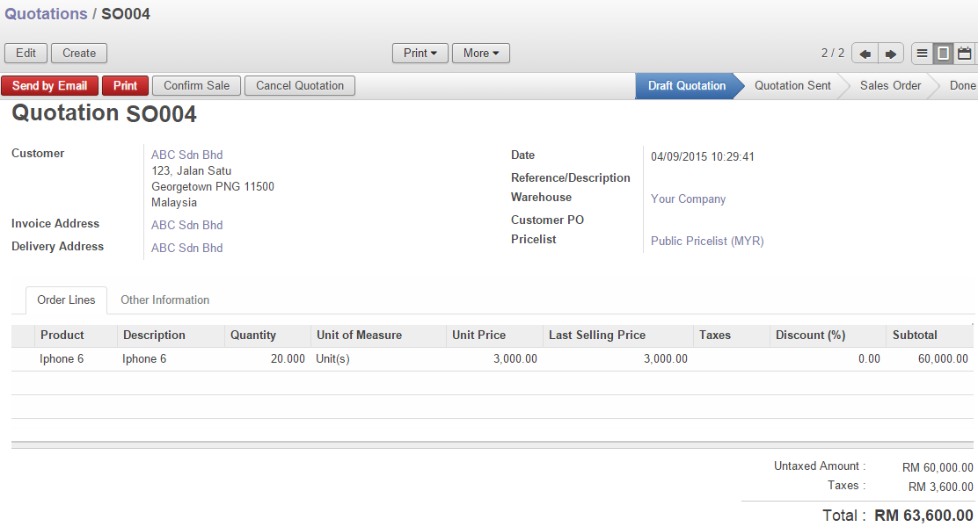The image size is (978, 527).
Task: Open the Public Pricelist (MYR) link
Action: [x=706, y=242]
